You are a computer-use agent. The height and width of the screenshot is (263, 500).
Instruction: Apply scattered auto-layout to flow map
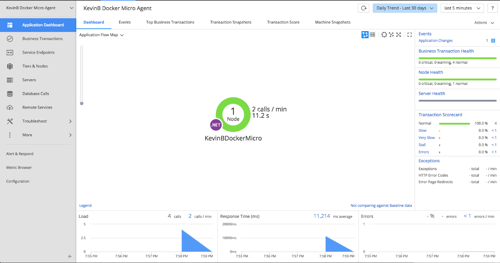[391, 35]
